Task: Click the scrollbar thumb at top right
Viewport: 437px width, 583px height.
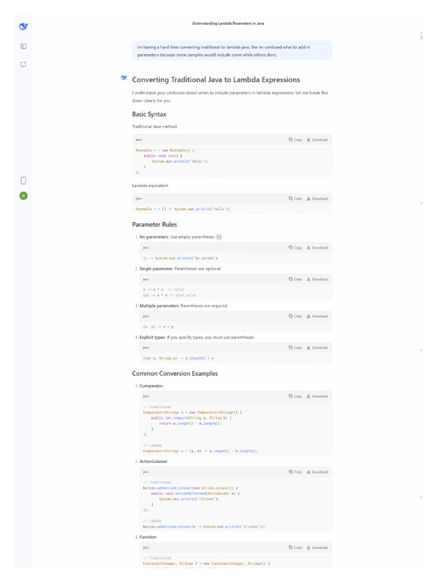Action: tap(421, 37)
